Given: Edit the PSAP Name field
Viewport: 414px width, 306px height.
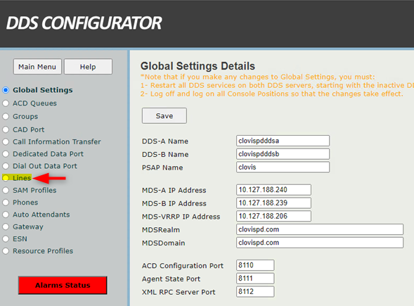Looking at the screenshot, I should coord(283,167).
